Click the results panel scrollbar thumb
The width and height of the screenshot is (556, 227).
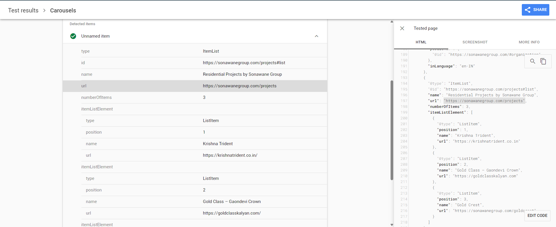392,130
